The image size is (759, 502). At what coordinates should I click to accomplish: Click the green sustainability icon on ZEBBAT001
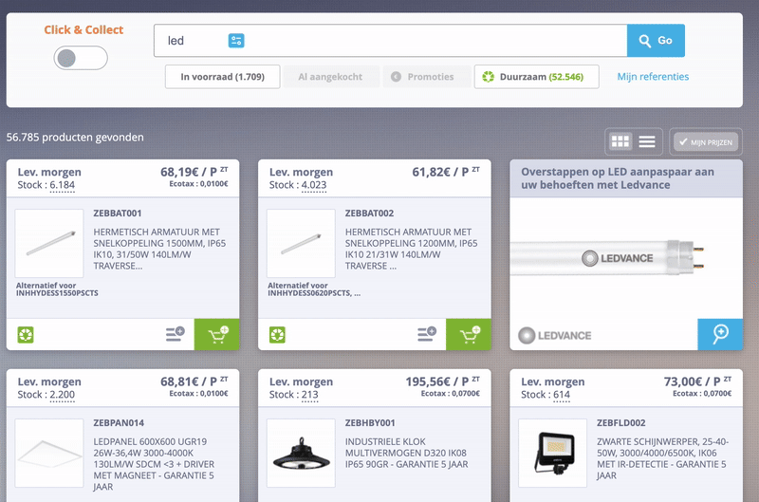coord(26,334)
